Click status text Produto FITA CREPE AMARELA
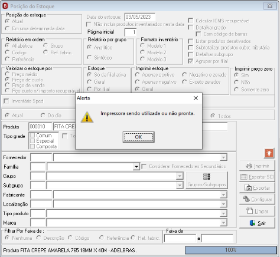The height and width of the screenshot is (257, 280). (x=70, y=251)
